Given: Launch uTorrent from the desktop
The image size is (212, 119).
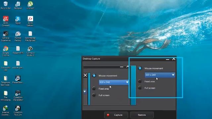Looking at the screenshot, I should click(30, 5).
